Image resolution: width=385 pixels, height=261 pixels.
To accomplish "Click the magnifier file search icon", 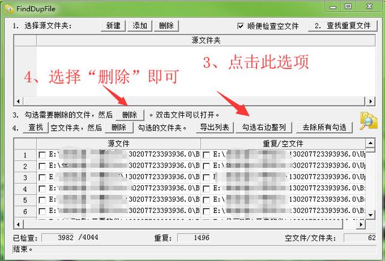I will click(369, 121).
